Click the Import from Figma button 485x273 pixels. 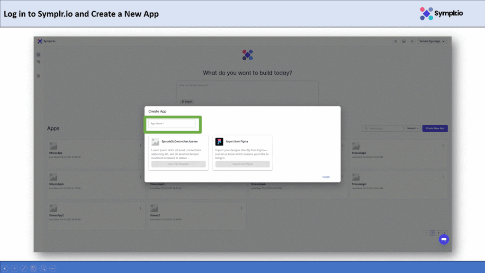click(x=242, y=164)
